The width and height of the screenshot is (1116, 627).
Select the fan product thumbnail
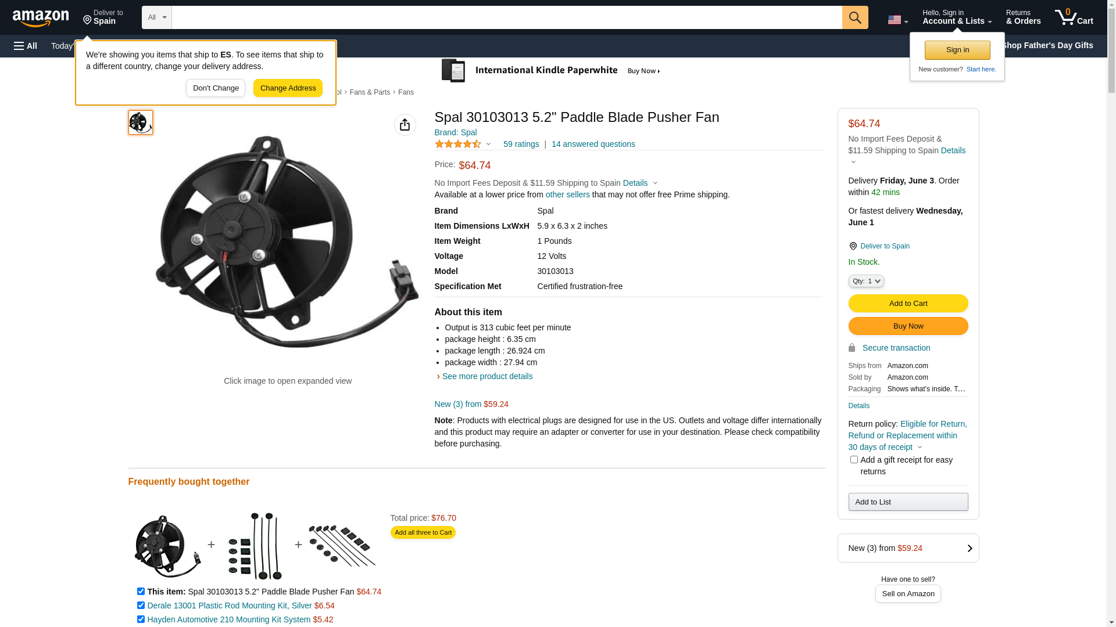click(x=141, y=122)
